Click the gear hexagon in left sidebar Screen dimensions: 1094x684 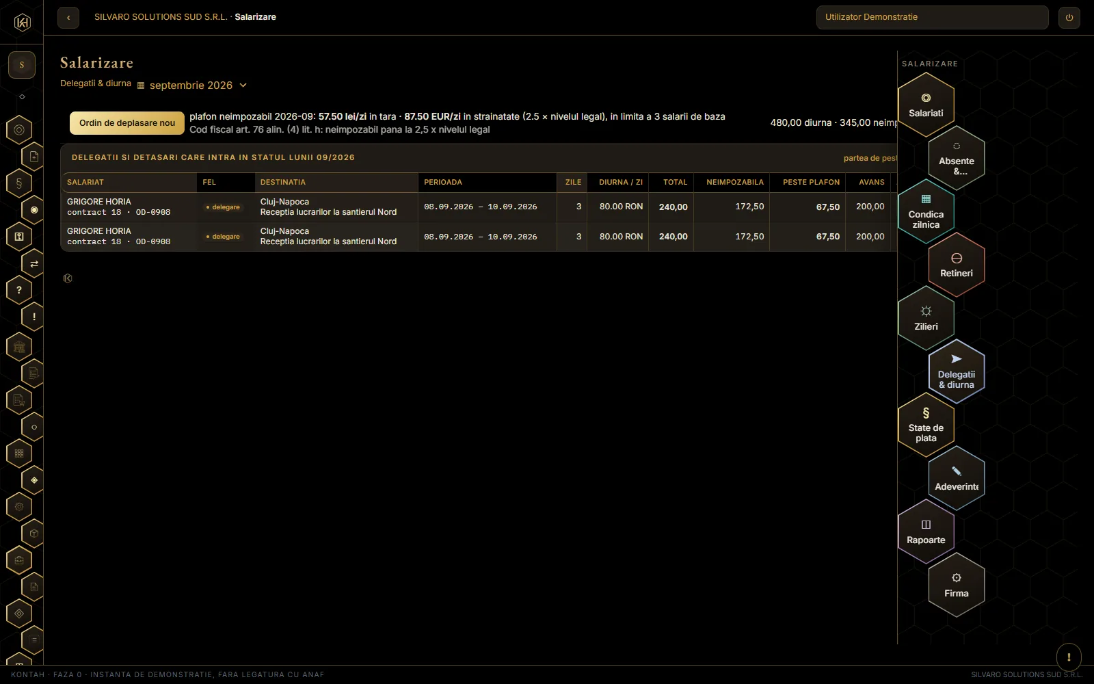19,507
